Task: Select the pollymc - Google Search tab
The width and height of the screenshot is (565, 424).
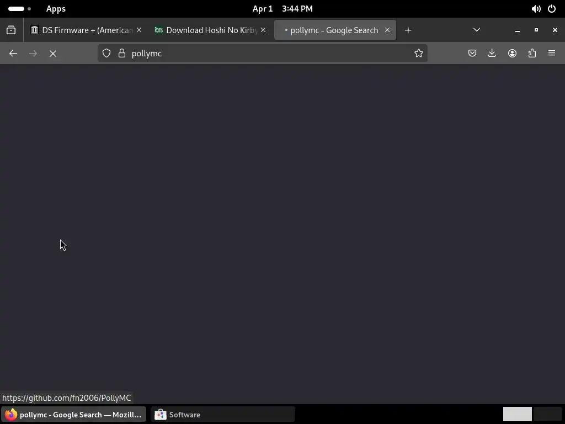Action: click(335, 30)
